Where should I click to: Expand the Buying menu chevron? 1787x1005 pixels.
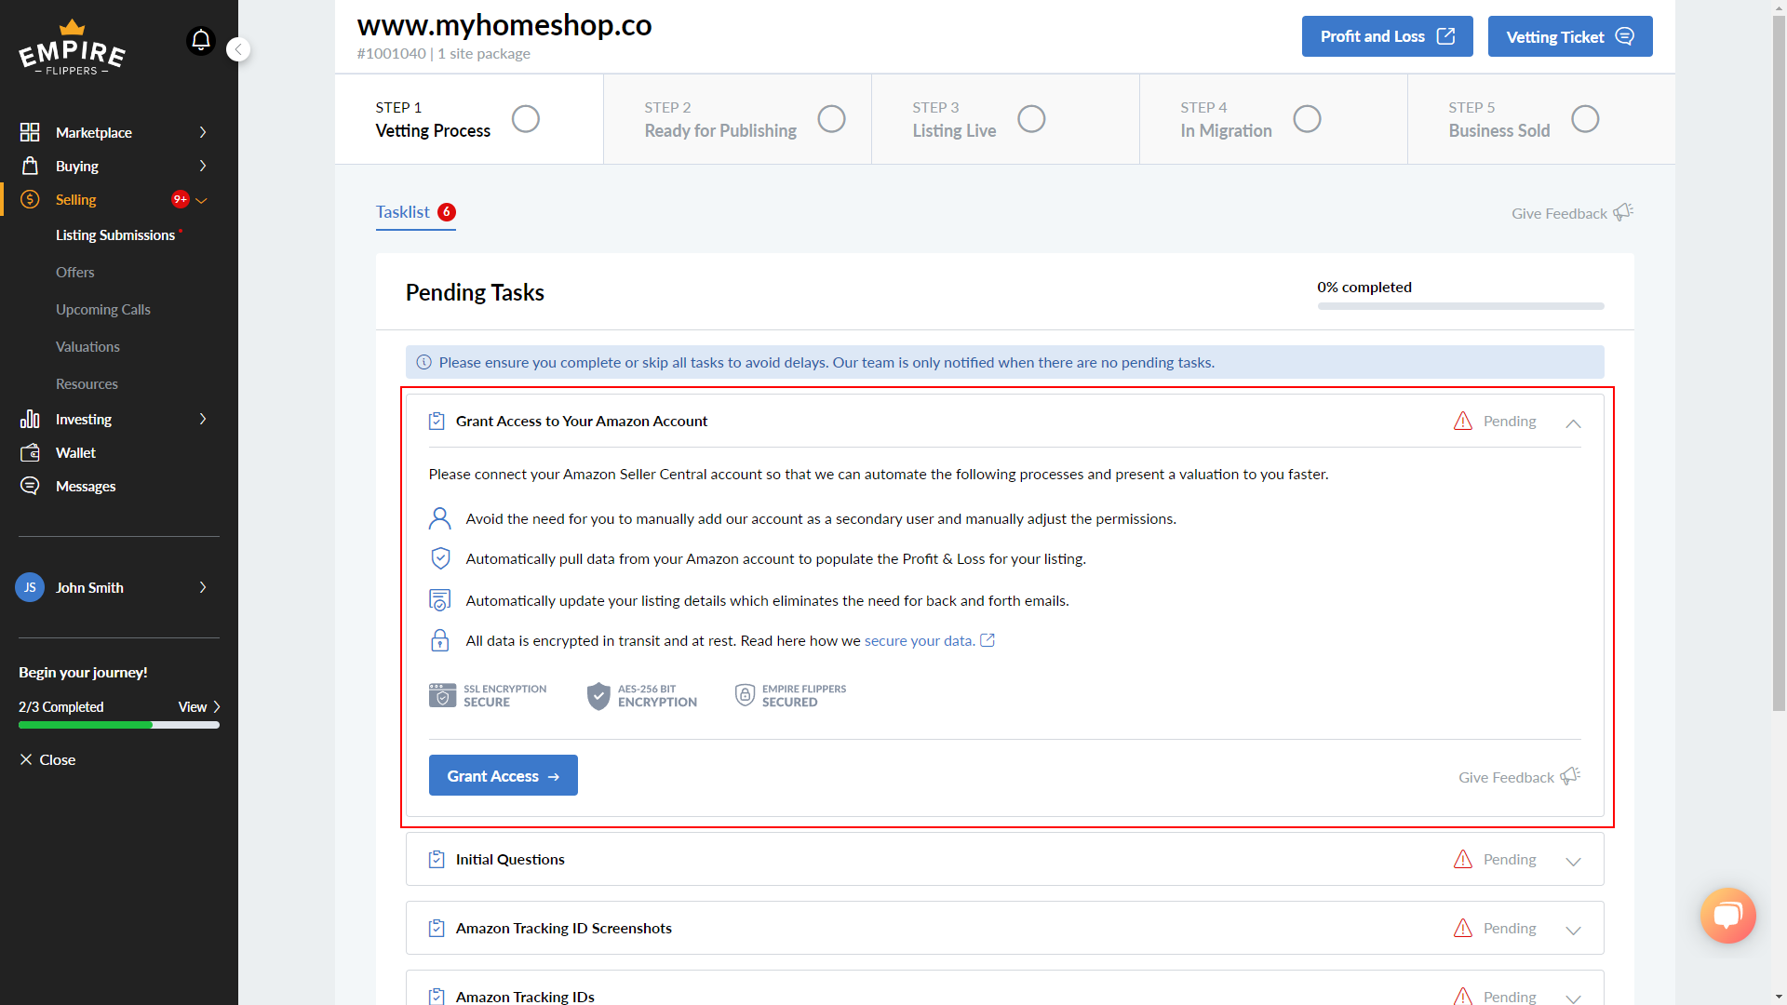(203, 166)
